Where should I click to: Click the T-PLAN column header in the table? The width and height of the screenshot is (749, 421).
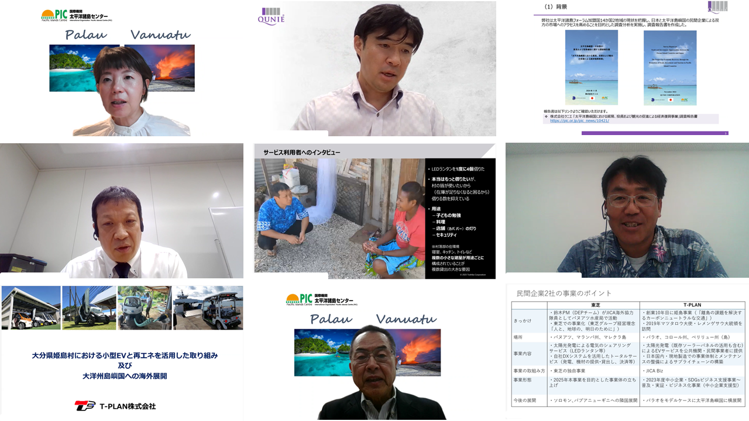point(692,305)
